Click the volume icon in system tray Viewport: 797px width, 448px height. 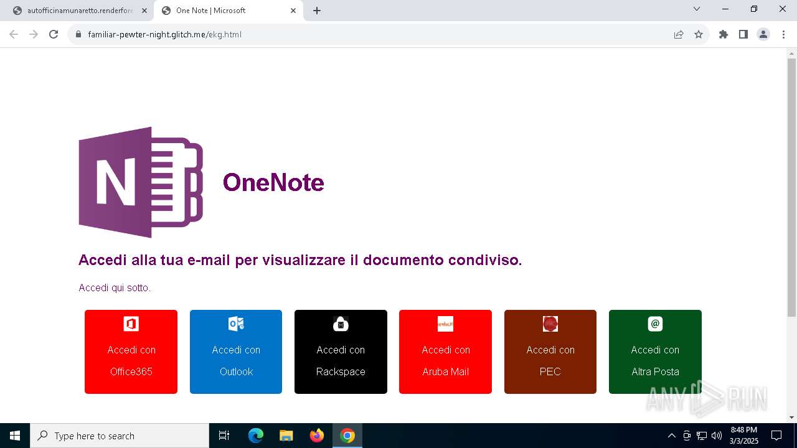point(717,436)
